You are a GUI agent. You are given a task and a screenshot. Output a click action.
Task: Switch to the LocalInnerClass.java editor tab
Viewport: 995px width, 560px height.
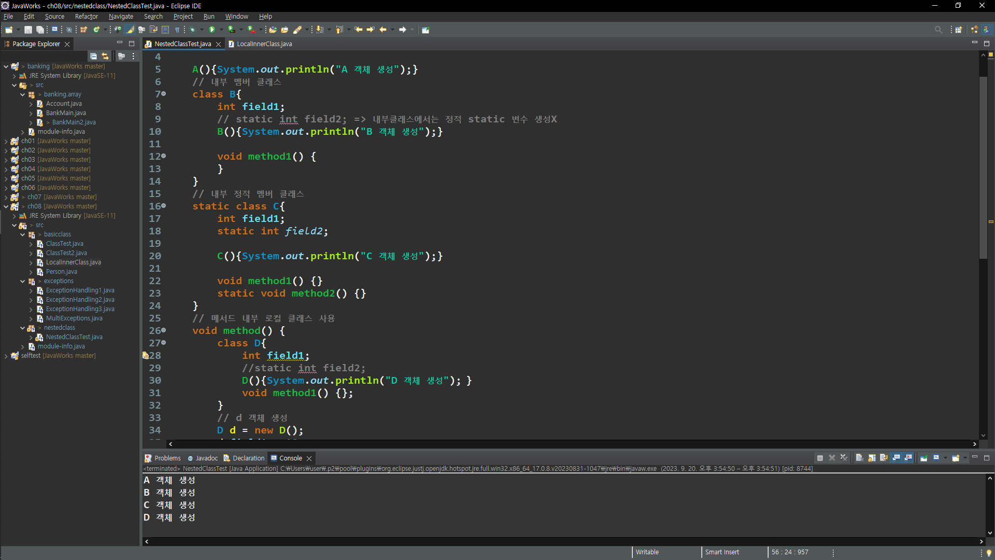point(264,44)
